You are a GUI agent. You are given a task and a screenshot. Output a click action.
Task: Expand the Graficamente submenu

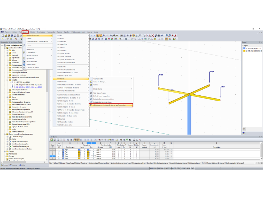(x=111, y=79)
